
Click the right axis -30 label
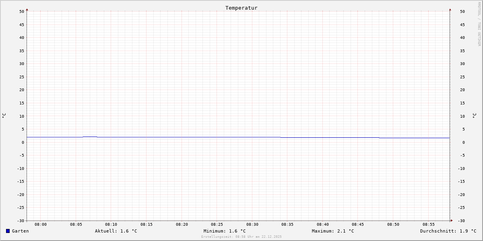[462, 221]
